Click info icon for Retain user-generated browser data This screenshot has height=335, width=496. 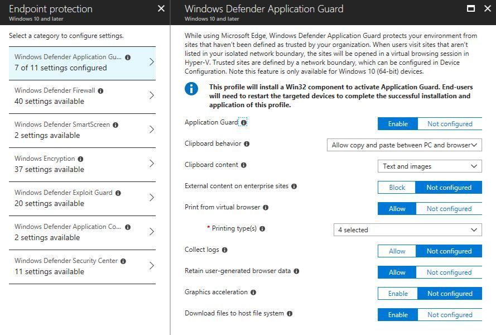point(296,271)
